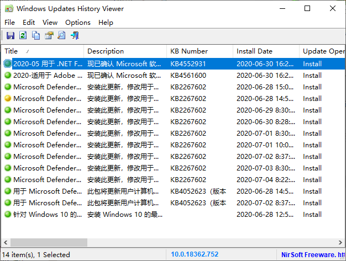Click Install cell of the KB4561600 row
The image size is (346, 261).
[x=312, y=76]
